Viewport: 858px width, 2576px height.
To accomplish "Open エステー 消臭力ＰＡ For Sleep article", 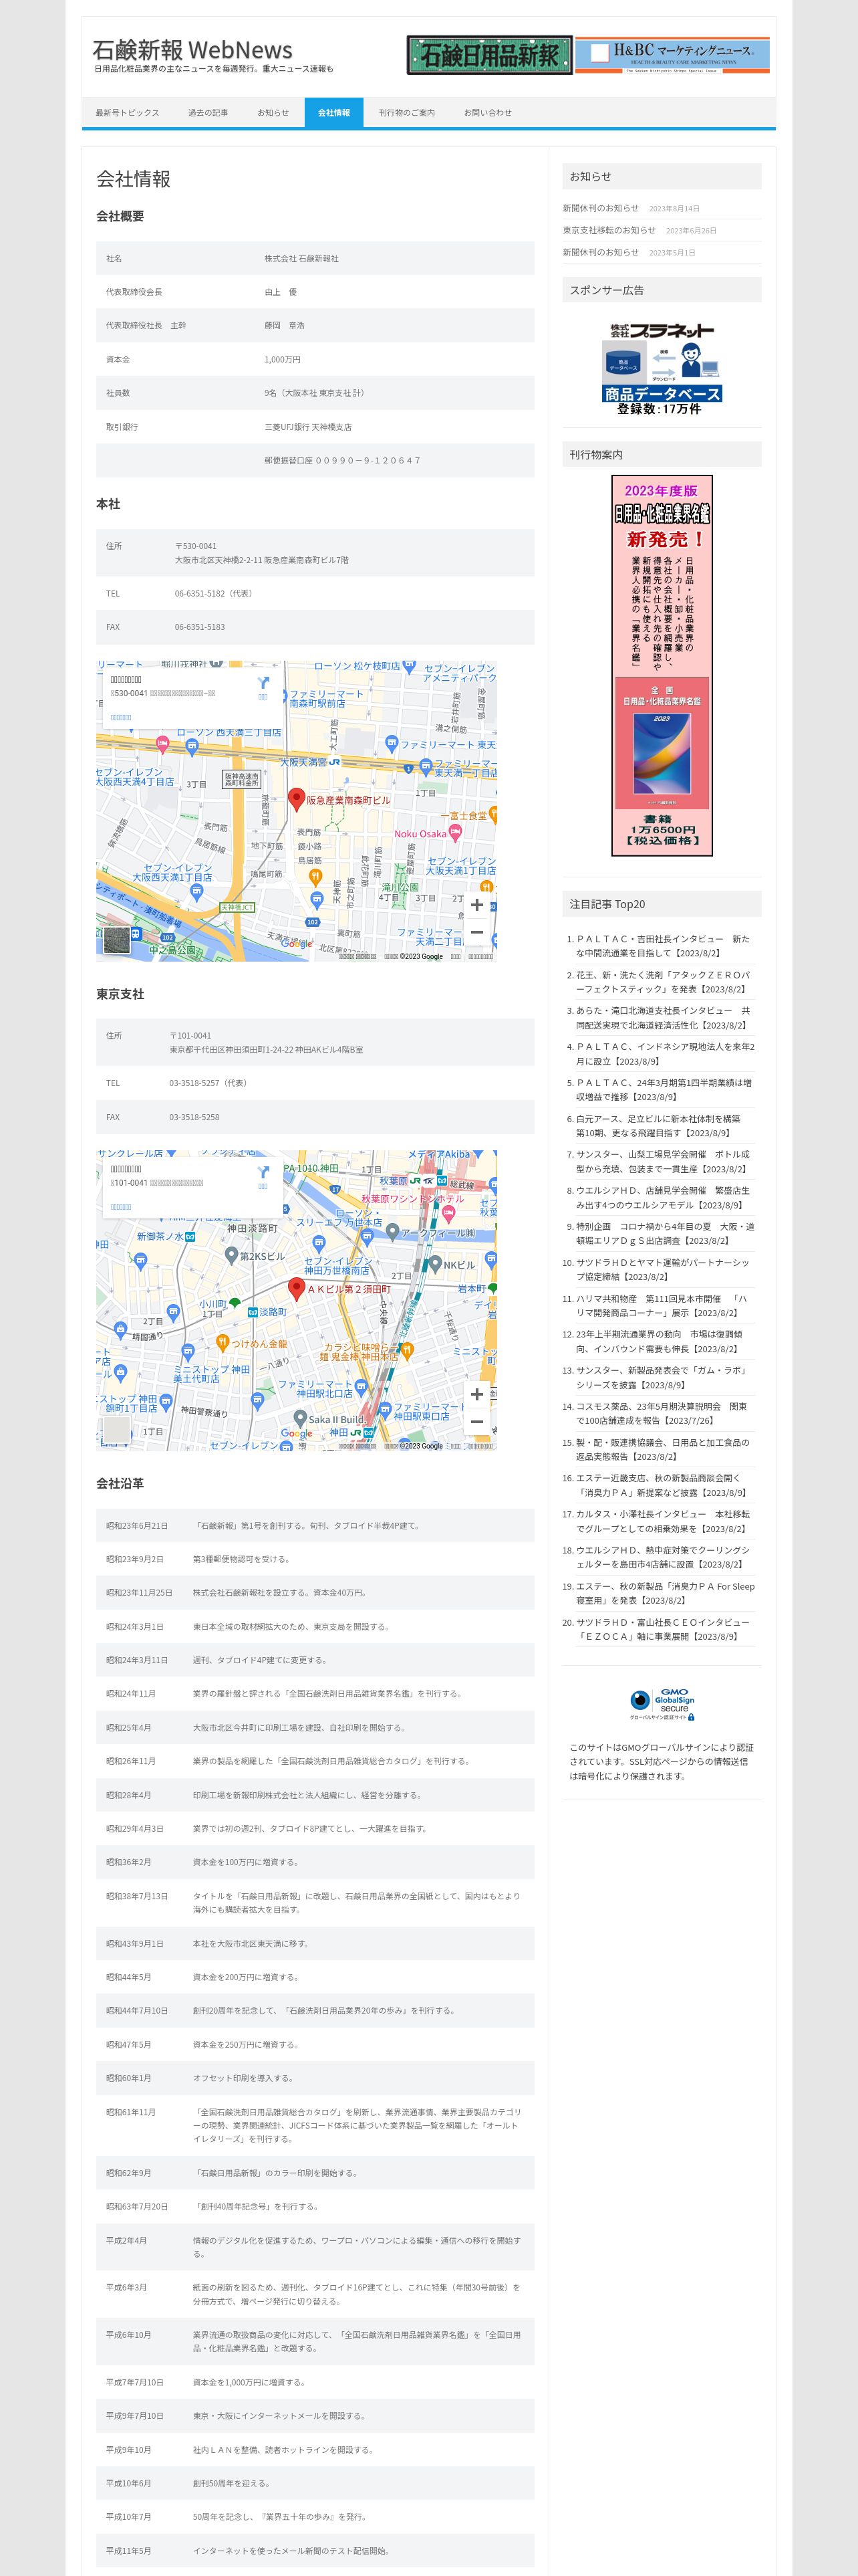I will 666,1593.
